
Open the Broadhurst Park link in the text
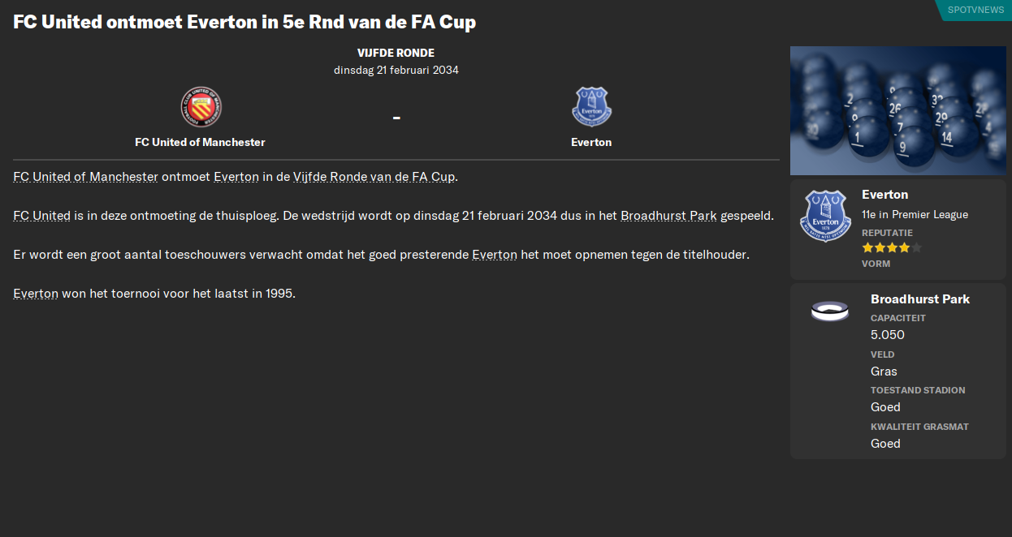pyautogui.click(x=669, y=215)
